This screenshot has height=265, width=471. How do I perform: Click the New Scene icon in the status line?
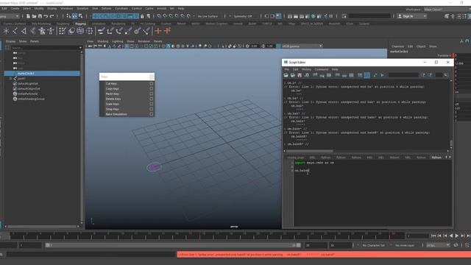pyautogui.click(x=28, y=16)
